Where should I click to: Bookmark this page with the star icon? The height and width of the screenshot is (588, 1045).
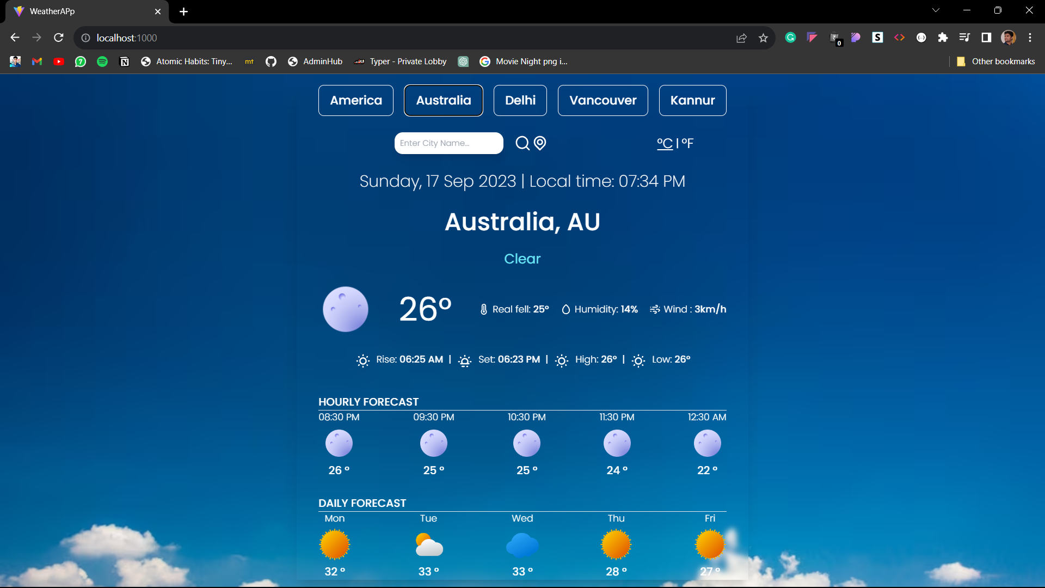[763, 38]
